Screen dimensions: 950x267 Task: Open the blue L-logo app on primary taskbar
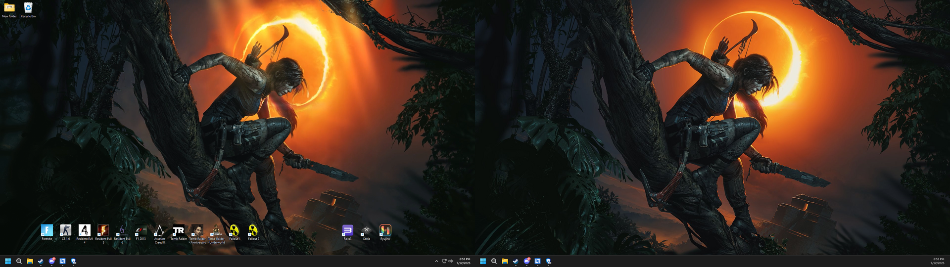[62, 261]
